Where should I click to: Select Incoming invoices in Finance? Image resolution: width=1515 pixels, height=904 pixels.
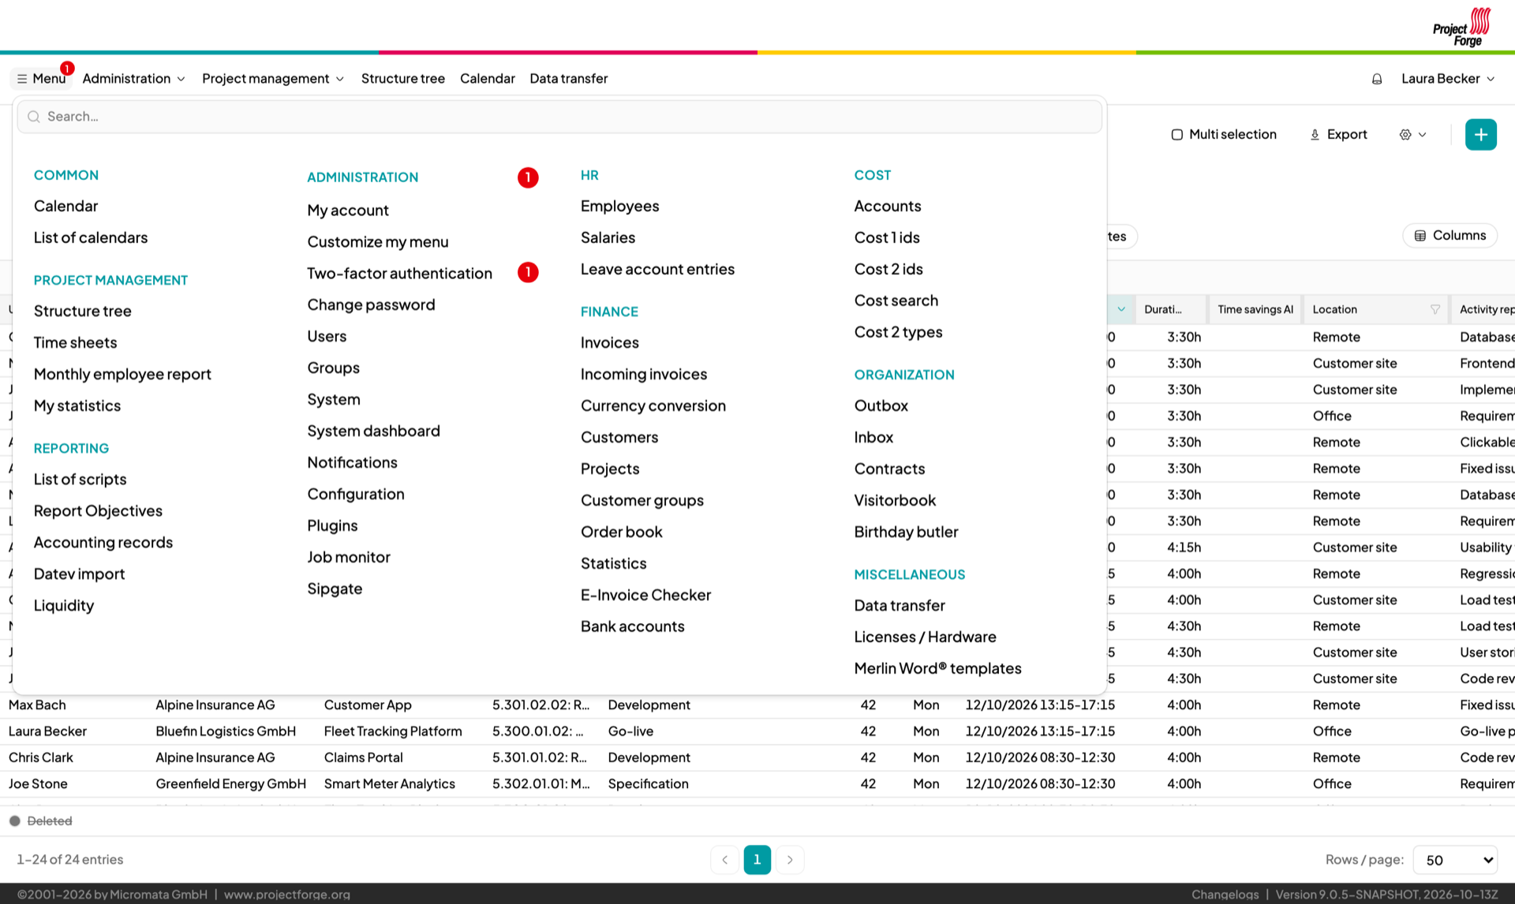644,374
